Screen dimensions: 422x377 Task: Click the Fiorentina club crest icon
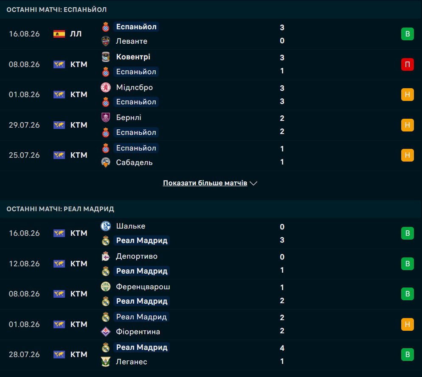point(106,332)
